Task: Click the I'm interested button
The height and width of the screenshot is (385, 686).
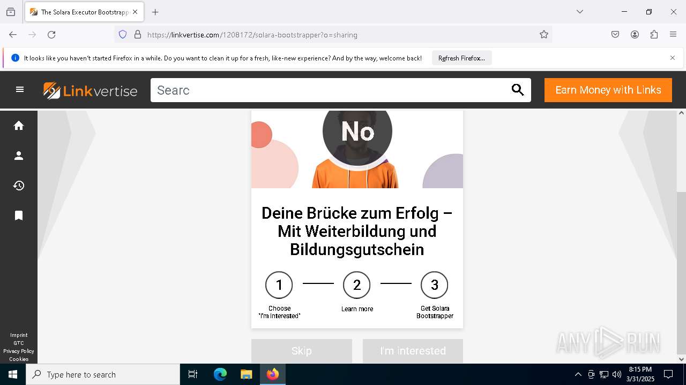Action: pos(413,351)
